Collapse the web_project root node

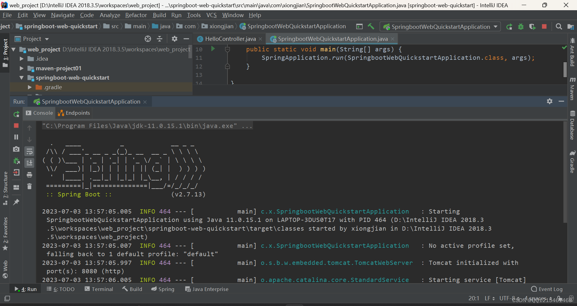pyautogui.click(x=14, y=49)
